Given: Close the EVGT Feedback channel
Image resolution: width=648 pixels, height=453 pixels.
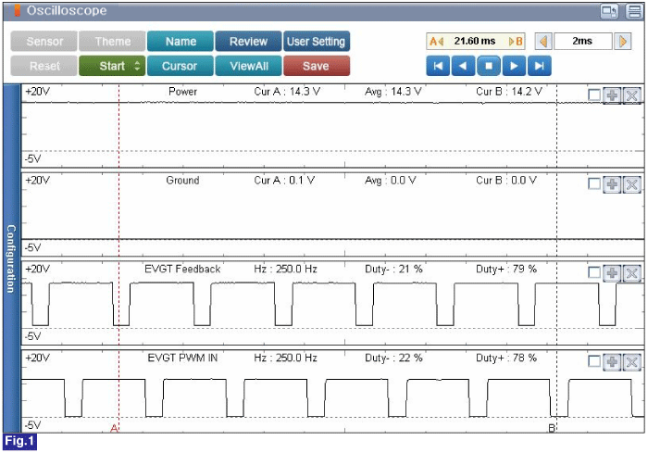Looking at the screenshot, I should 631,273.
